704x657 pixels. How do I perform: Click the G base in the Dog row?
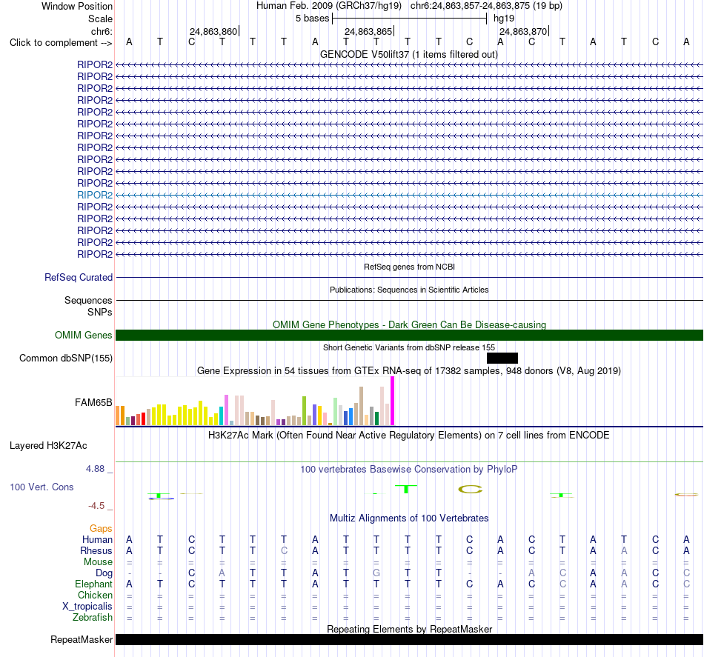coord(376,573)
